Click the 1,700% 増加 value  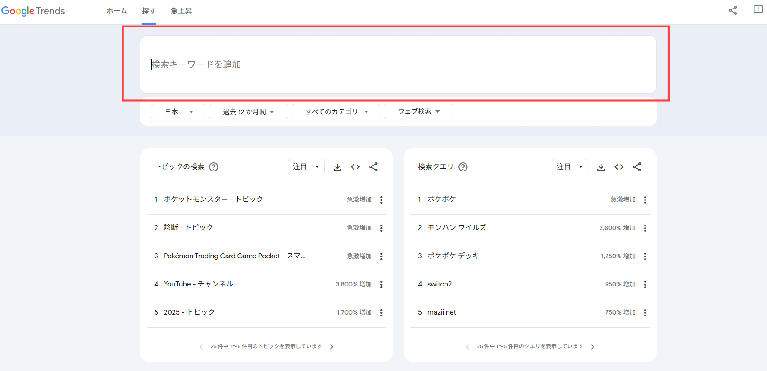click(x=354, y=312)
